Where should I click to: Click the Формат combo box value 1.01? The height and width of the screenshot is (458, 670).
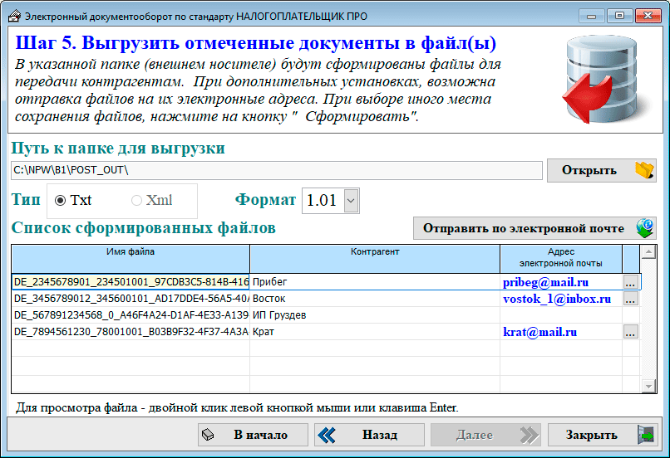323,201
